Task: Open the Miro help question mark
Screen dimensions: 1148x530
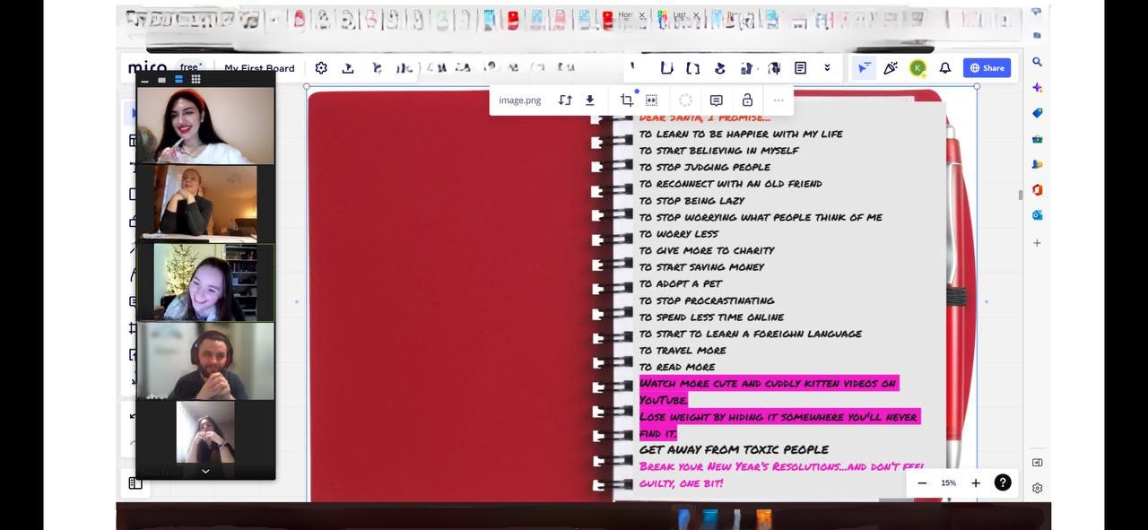Action: click(1003, 482)
